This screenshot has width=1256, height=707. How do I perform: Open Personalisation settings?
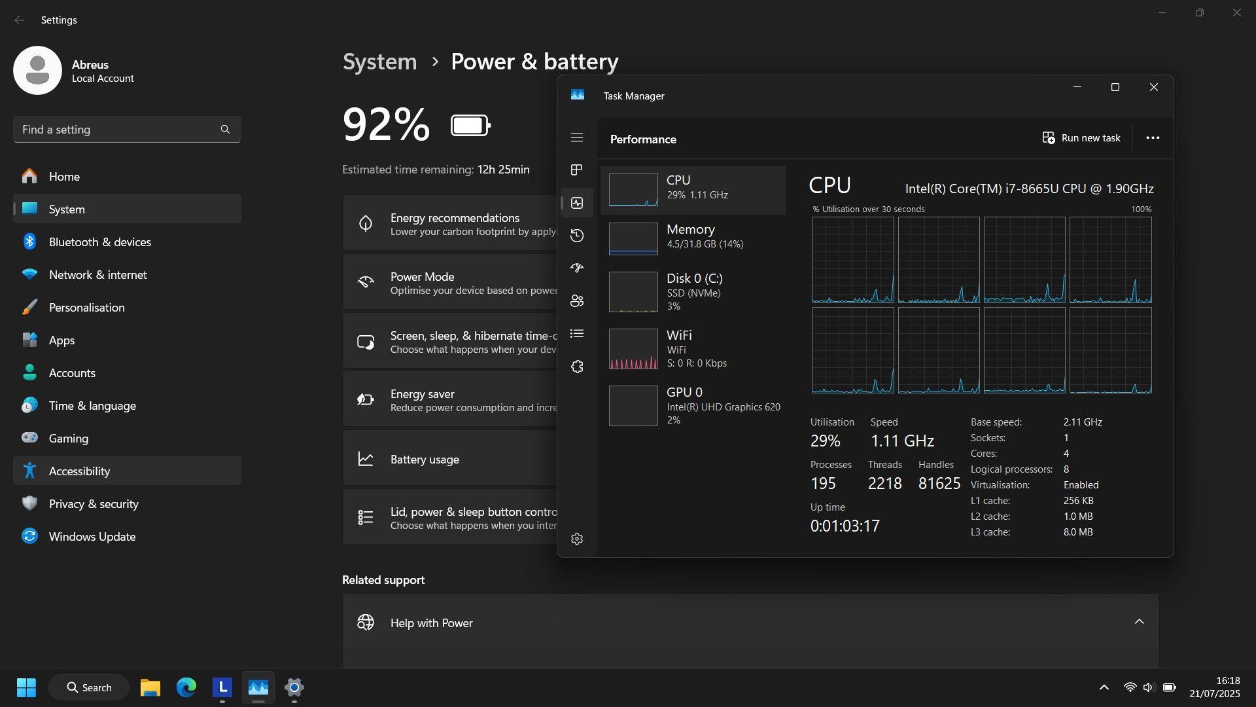[x=127, y=307]
